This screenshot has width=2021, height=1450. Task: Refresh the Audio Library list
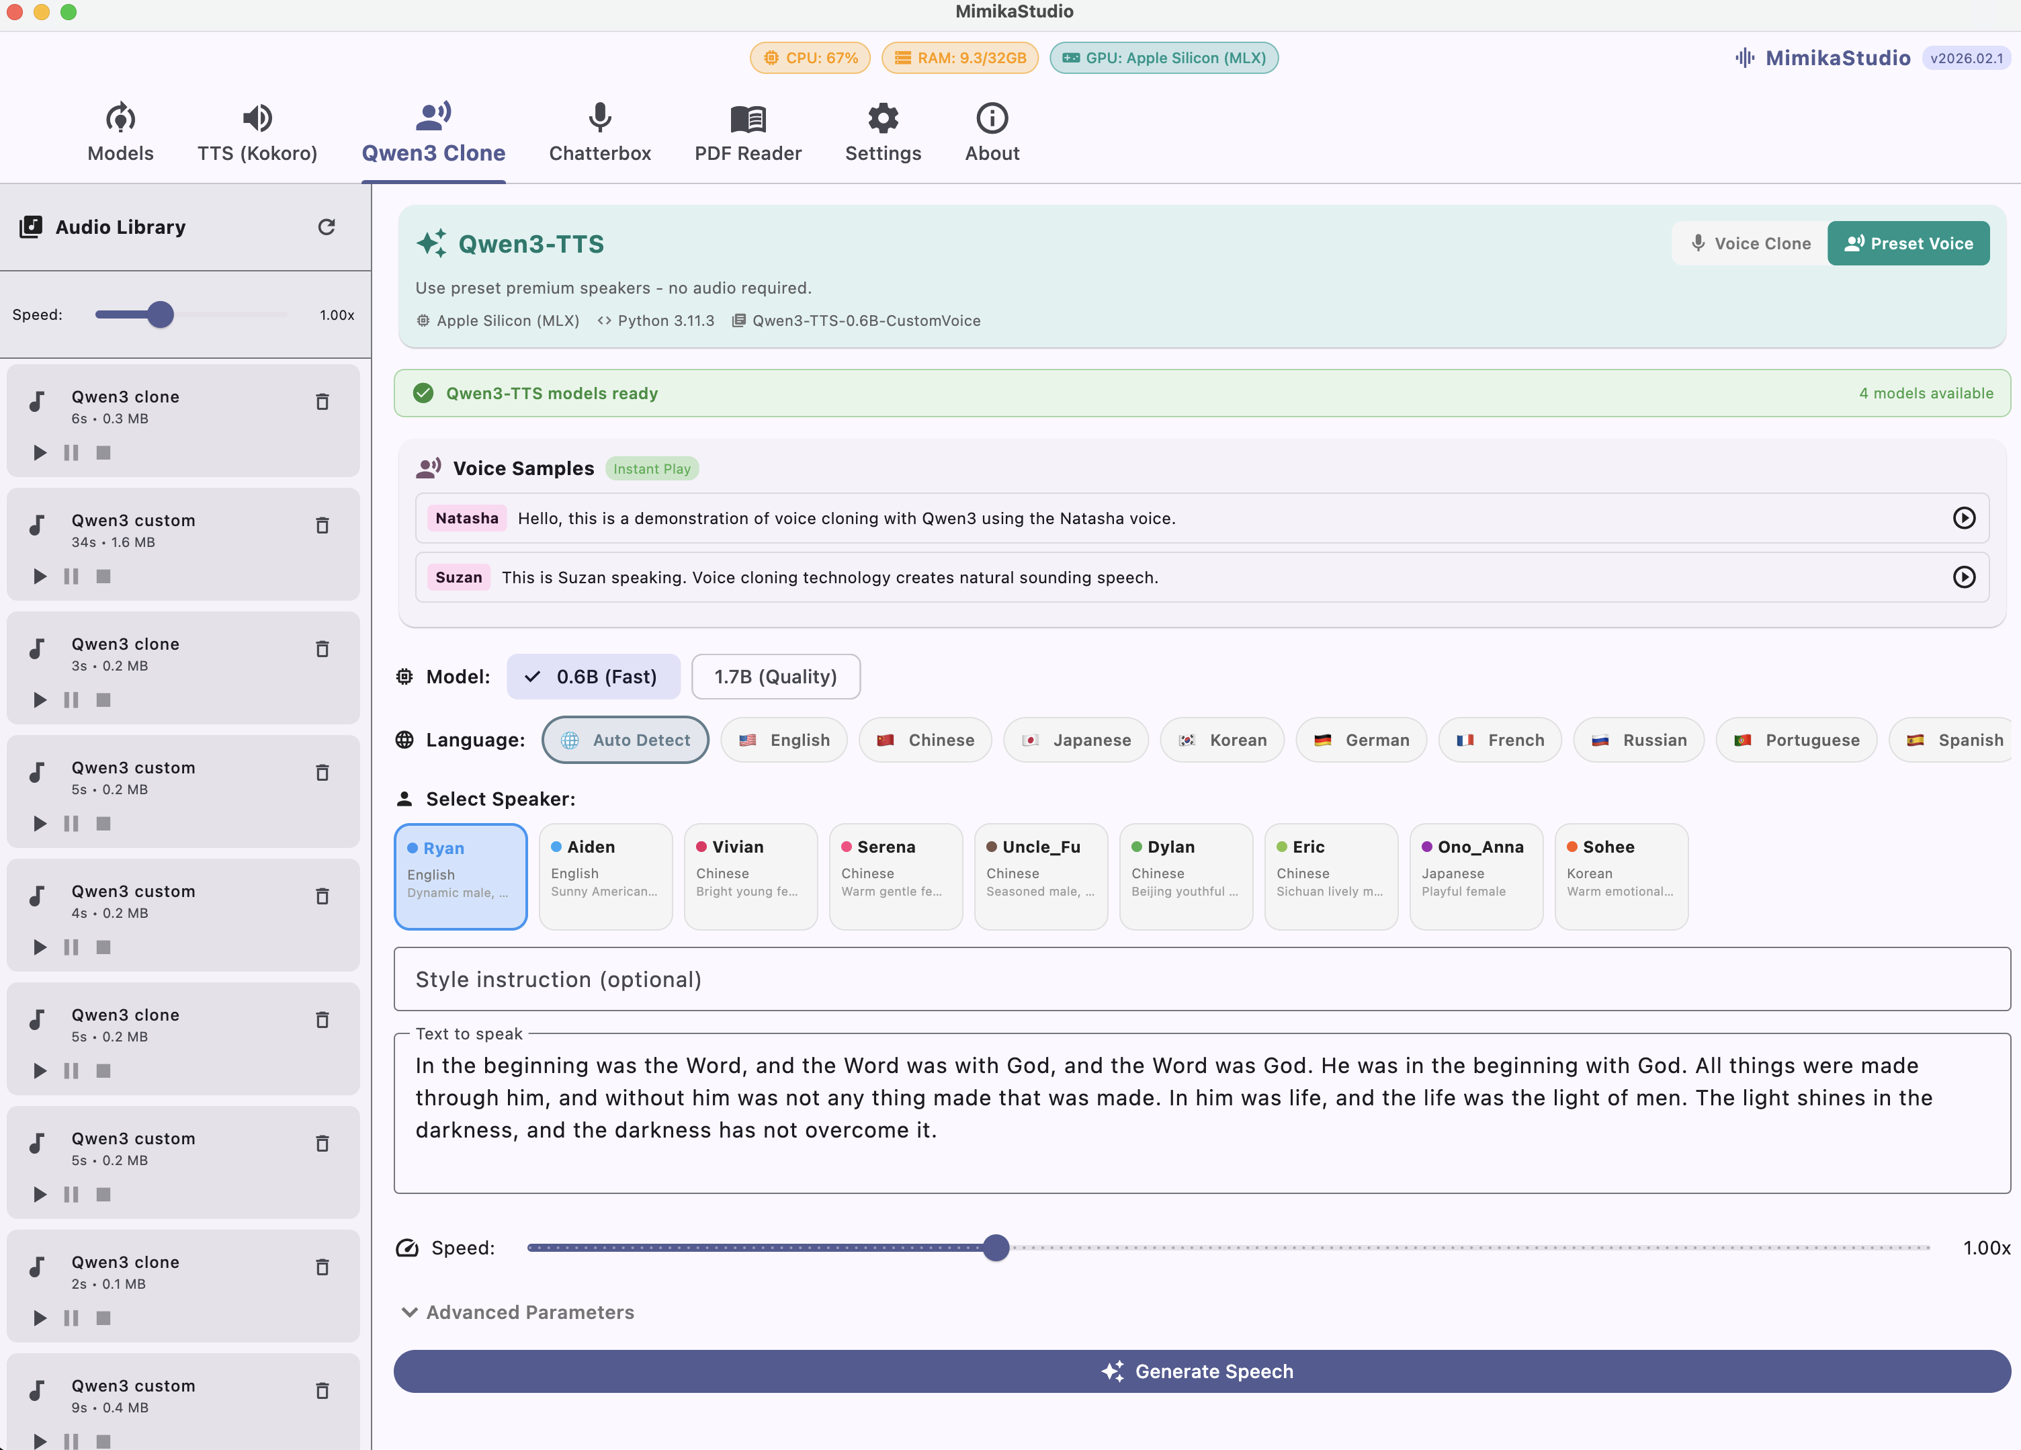pyautogui.click(x=326, y=227)
